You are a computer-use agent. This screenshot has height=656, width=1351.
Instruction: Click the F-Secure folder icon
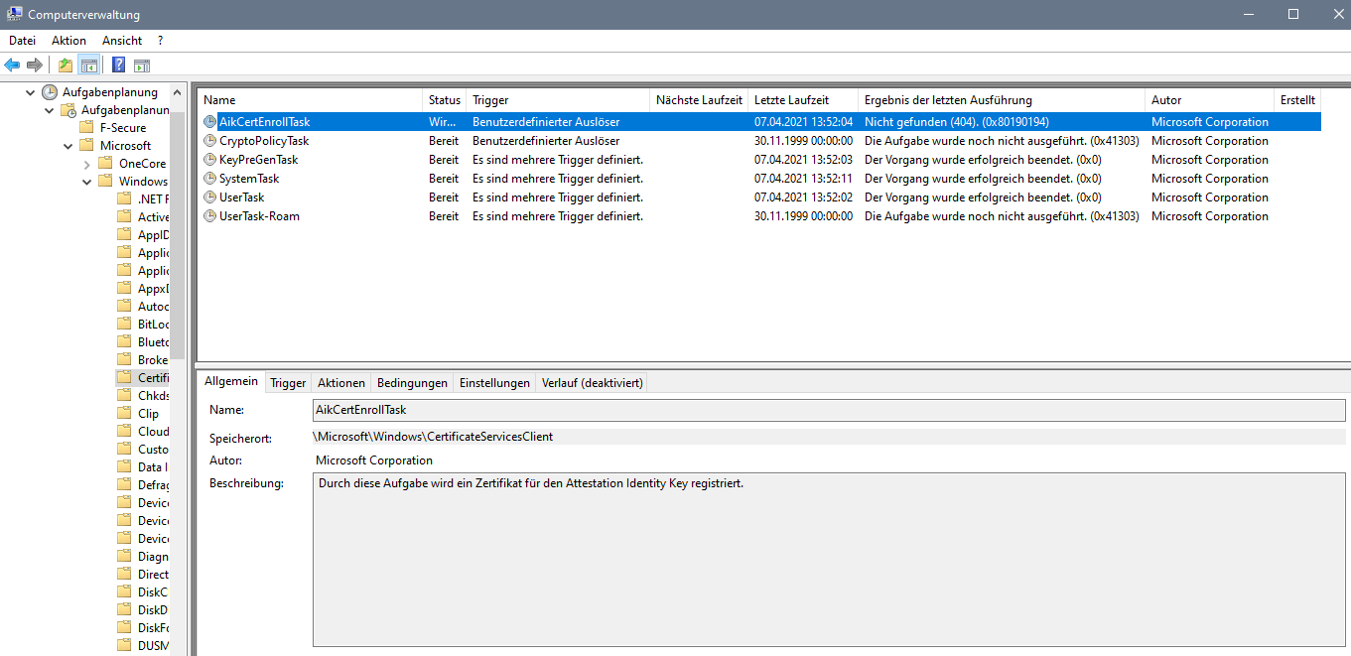pyautogui.click(x=87, y=128)
